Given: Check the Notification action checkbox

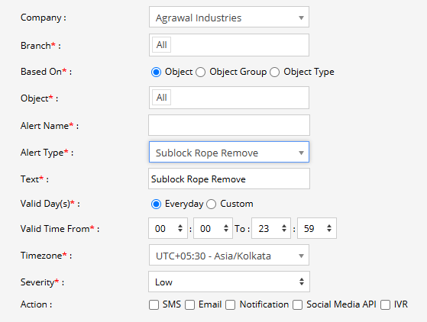Looking at the screenshot, I should (x=231, y=304).
